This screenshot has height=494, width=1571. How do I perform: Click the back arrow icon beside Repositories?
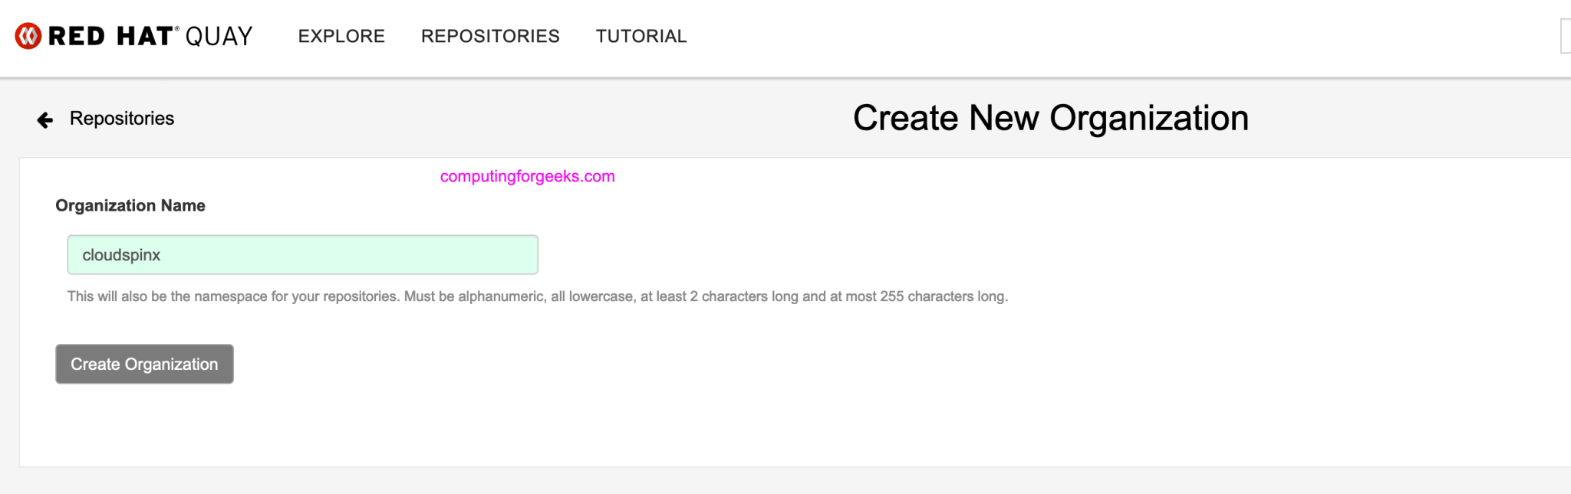coord(45,119)
